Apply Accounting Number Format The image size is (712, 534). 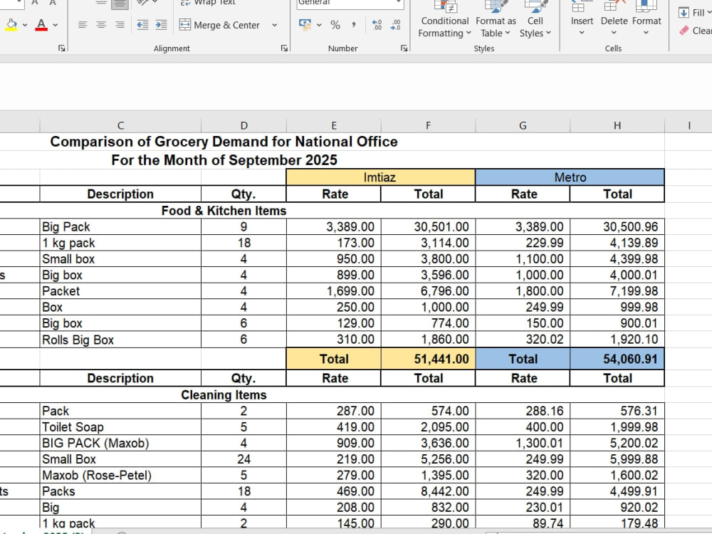click(305, 24)
